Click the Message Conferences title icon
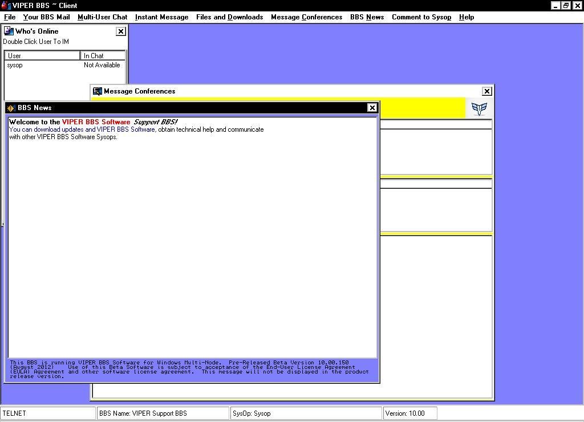 [x=97, y=91]
